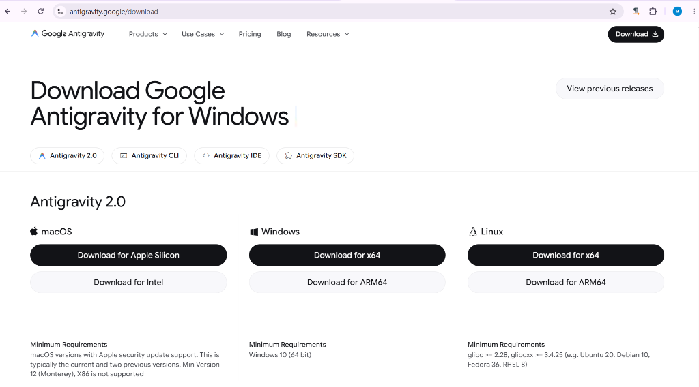This screenshot has width=699, height=387.
Task: Click the 'Windows 10 (64 bit)' text
Action: (x=280, y=354)
